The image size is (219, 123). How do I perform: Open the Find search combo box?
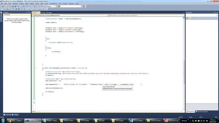(x=71, y=6)
